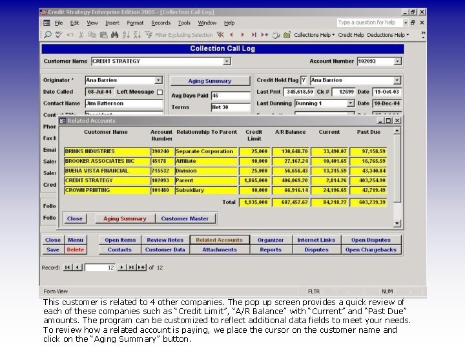The image size is (465, 349).
Task: Click the filter funnel icon
Action: 149,35
